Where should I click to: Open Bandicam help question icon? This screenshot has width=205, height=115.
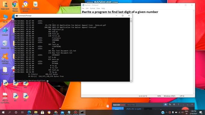178,104
